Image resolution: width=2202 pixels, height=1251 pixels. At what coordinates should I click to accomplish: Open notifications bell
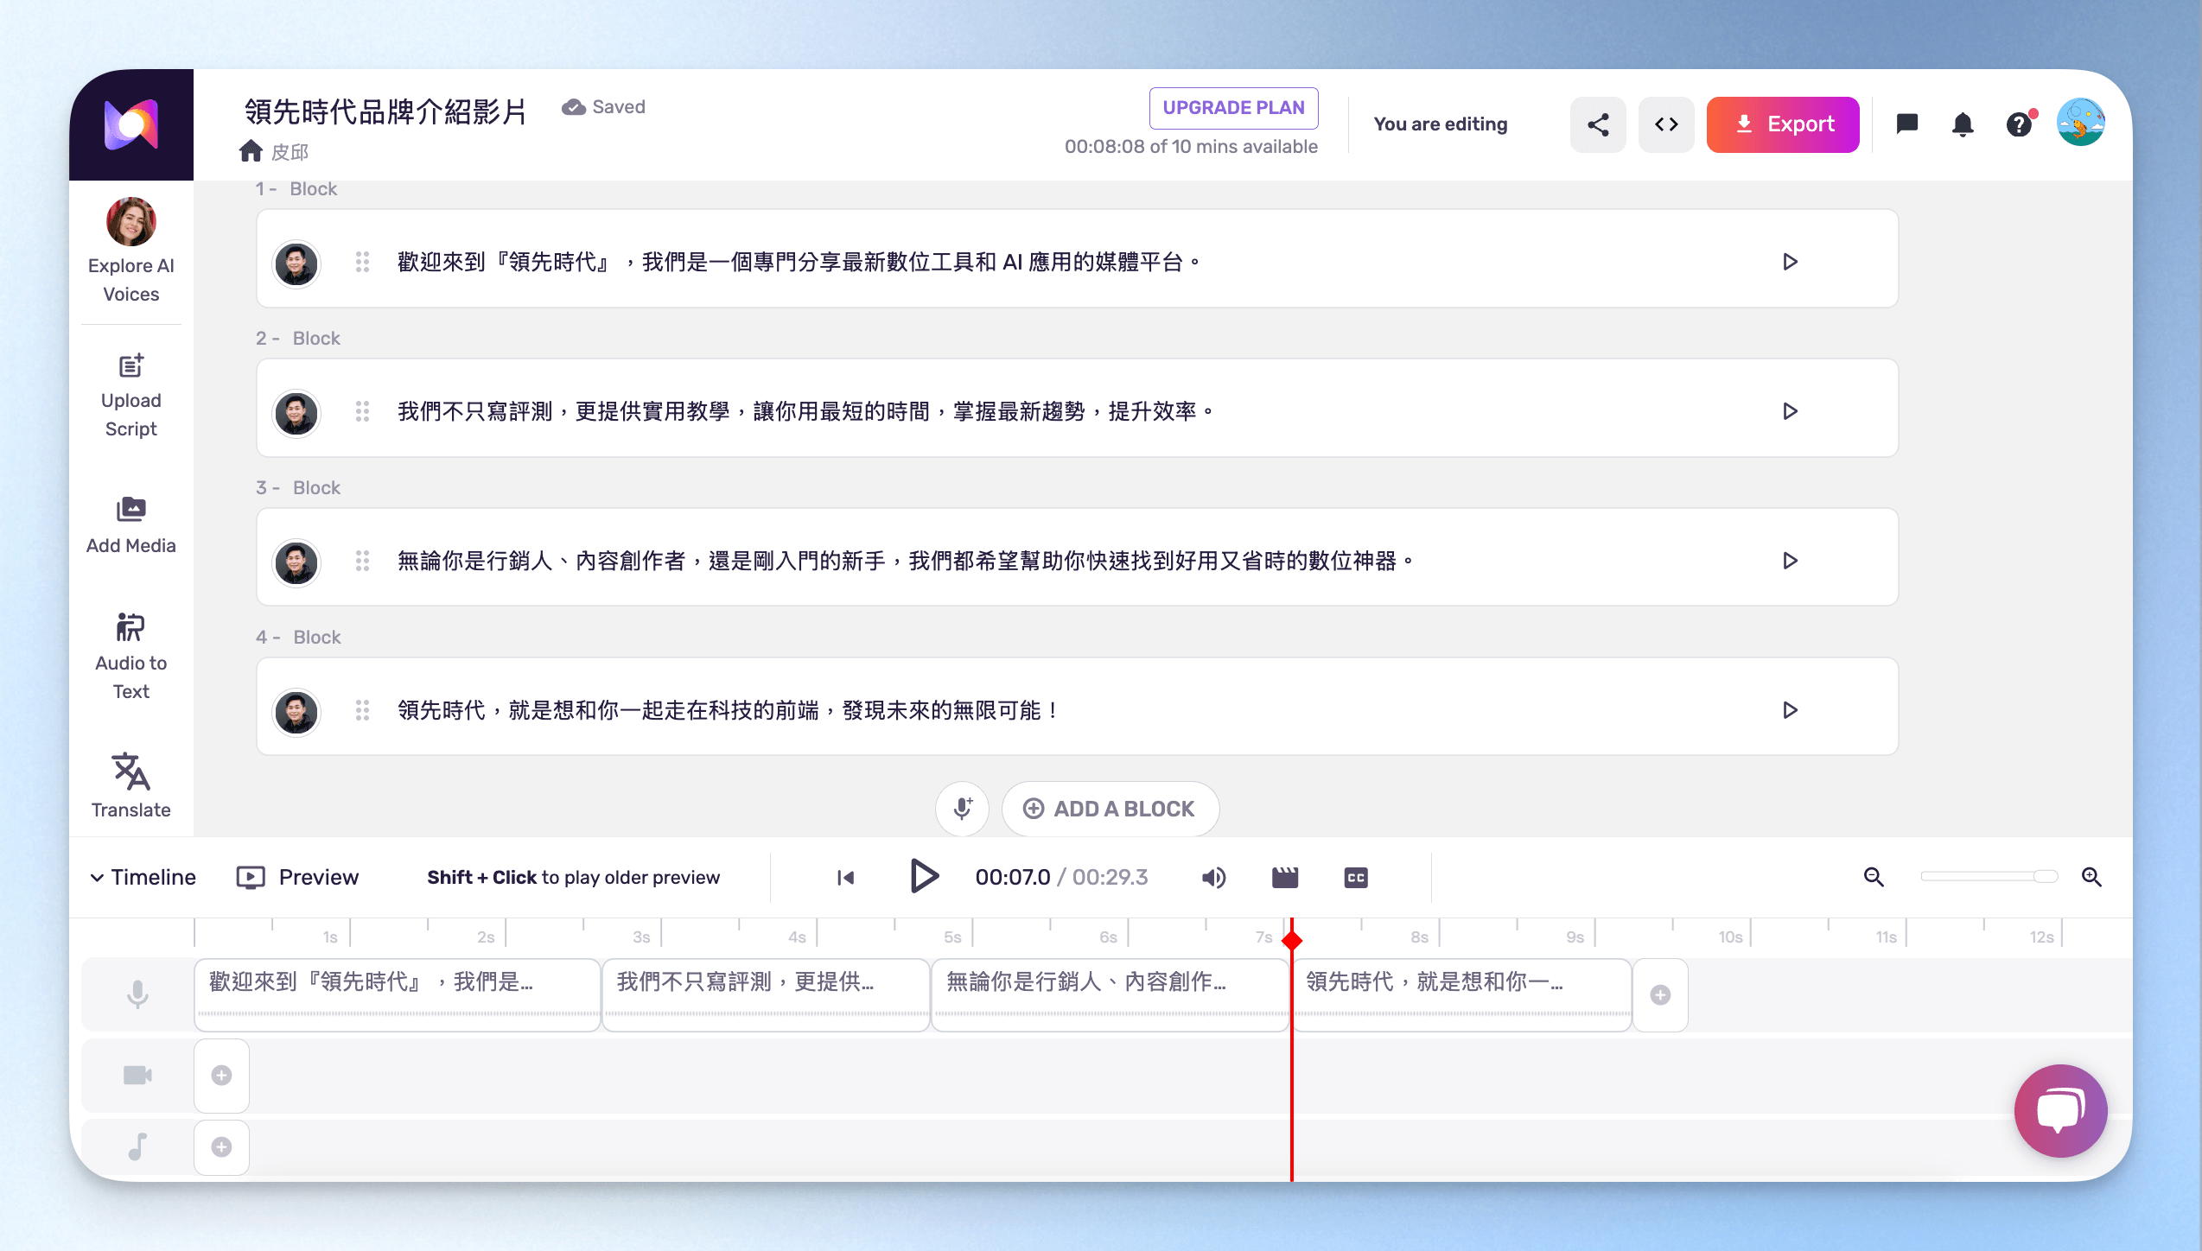1963,124
